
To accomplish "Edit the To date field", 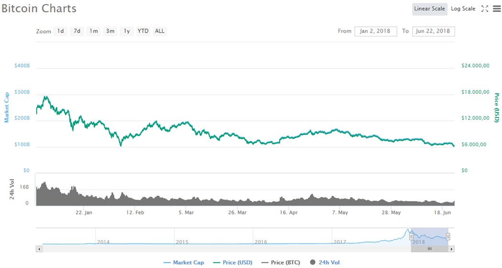I will tap(433, 31).
